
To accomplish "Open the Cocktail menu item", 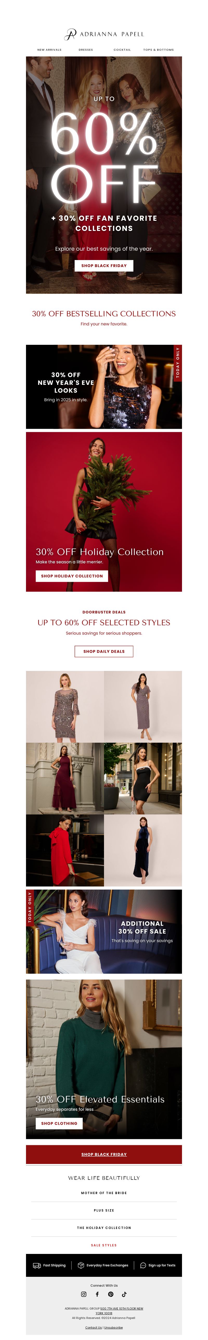I will click(x=122, y=50).
